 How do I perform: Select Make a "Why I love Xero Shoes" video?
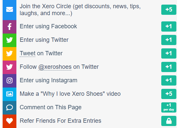point(70,94)
